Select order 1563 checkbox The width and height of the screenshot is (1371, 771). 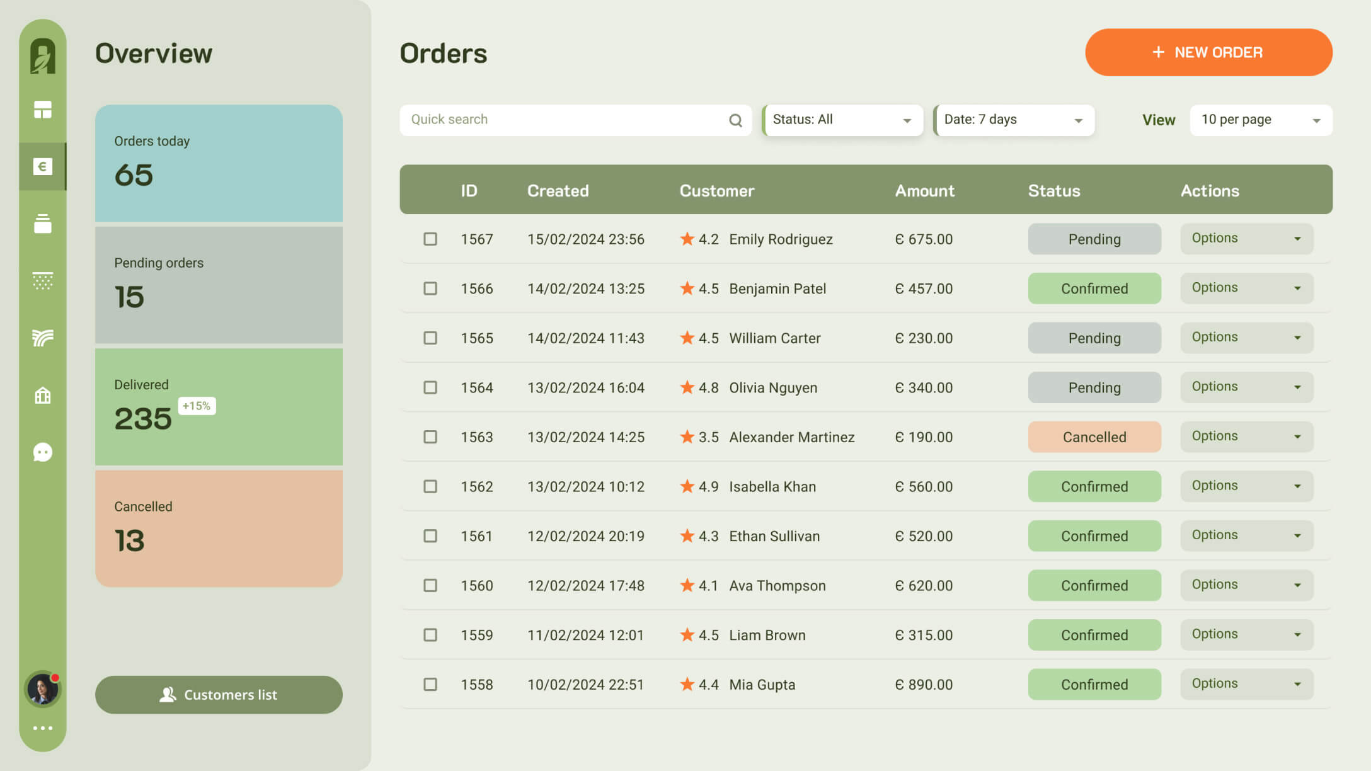click(430, 437)
